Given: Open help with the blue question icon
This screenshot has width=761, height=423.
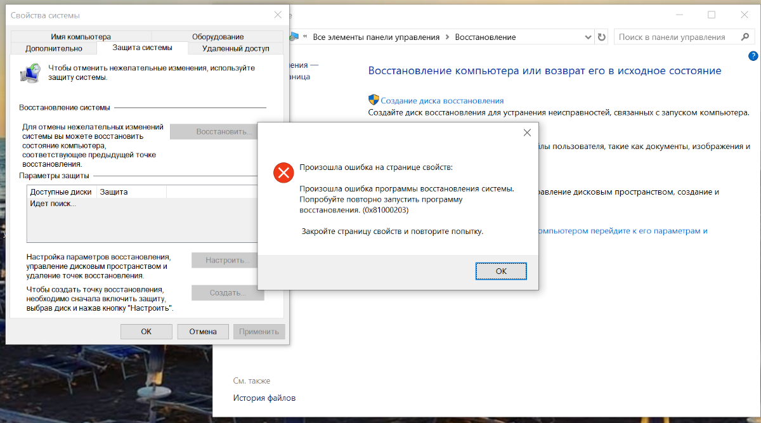Looking at the screenshot, I should [x=753, y=56].
